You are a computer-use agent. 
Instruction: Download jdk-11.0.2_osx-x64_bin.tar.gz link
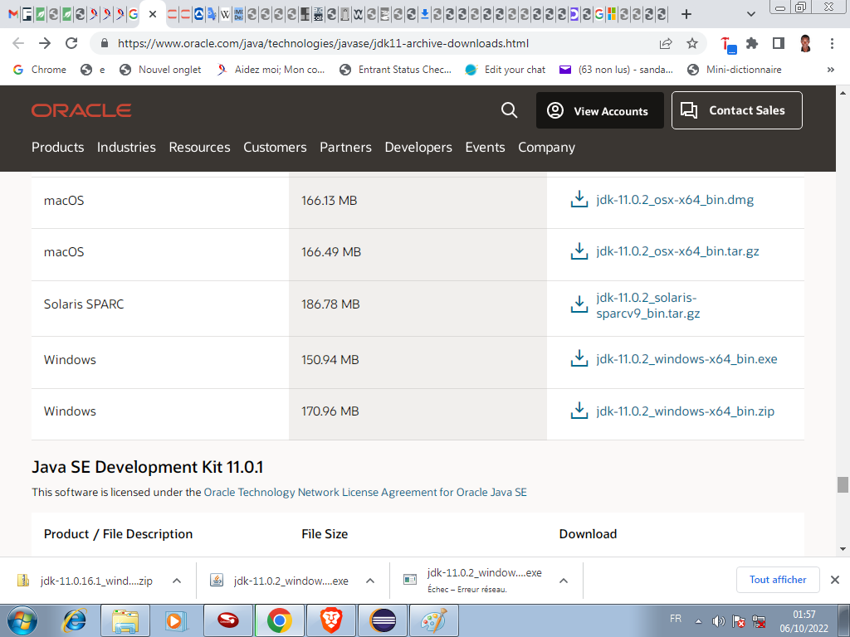click(x=677, y=251)
